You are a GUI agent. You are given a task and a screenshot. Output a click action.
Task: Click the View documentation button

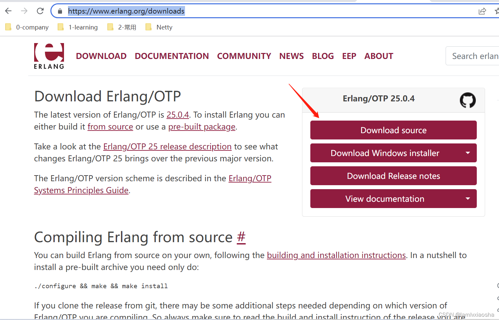(x=385, y=199)
